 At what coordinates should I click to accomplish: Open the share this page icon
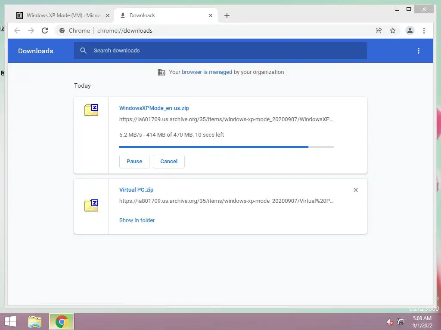point(379,31)
